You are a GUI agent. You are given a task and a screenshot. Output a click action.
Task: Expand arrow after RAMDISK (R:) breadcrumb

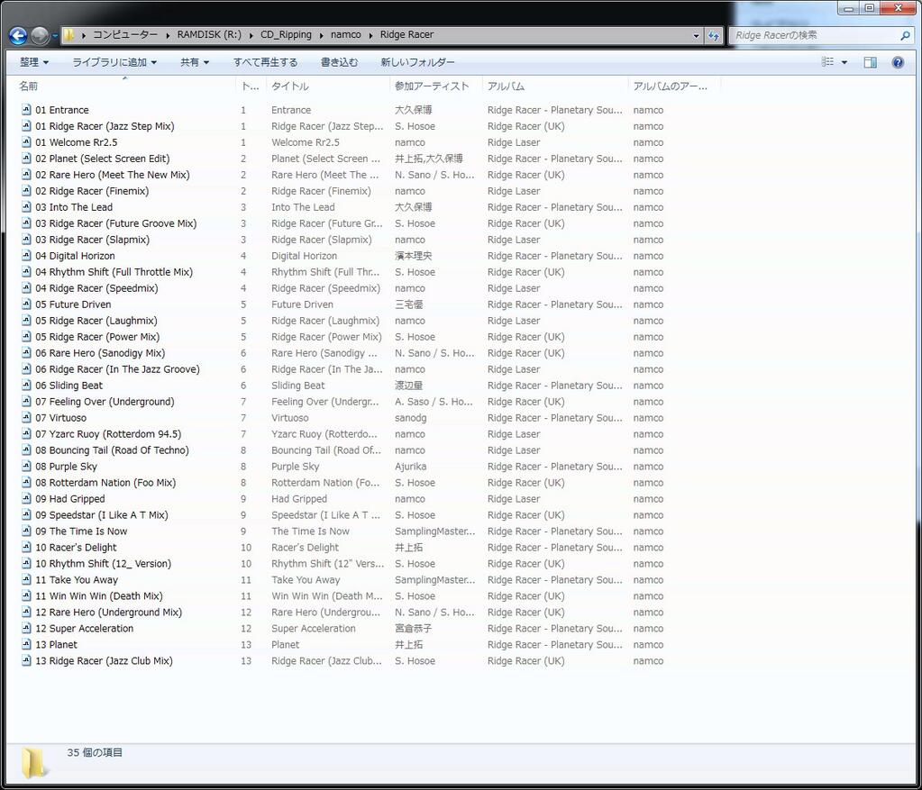251,35
